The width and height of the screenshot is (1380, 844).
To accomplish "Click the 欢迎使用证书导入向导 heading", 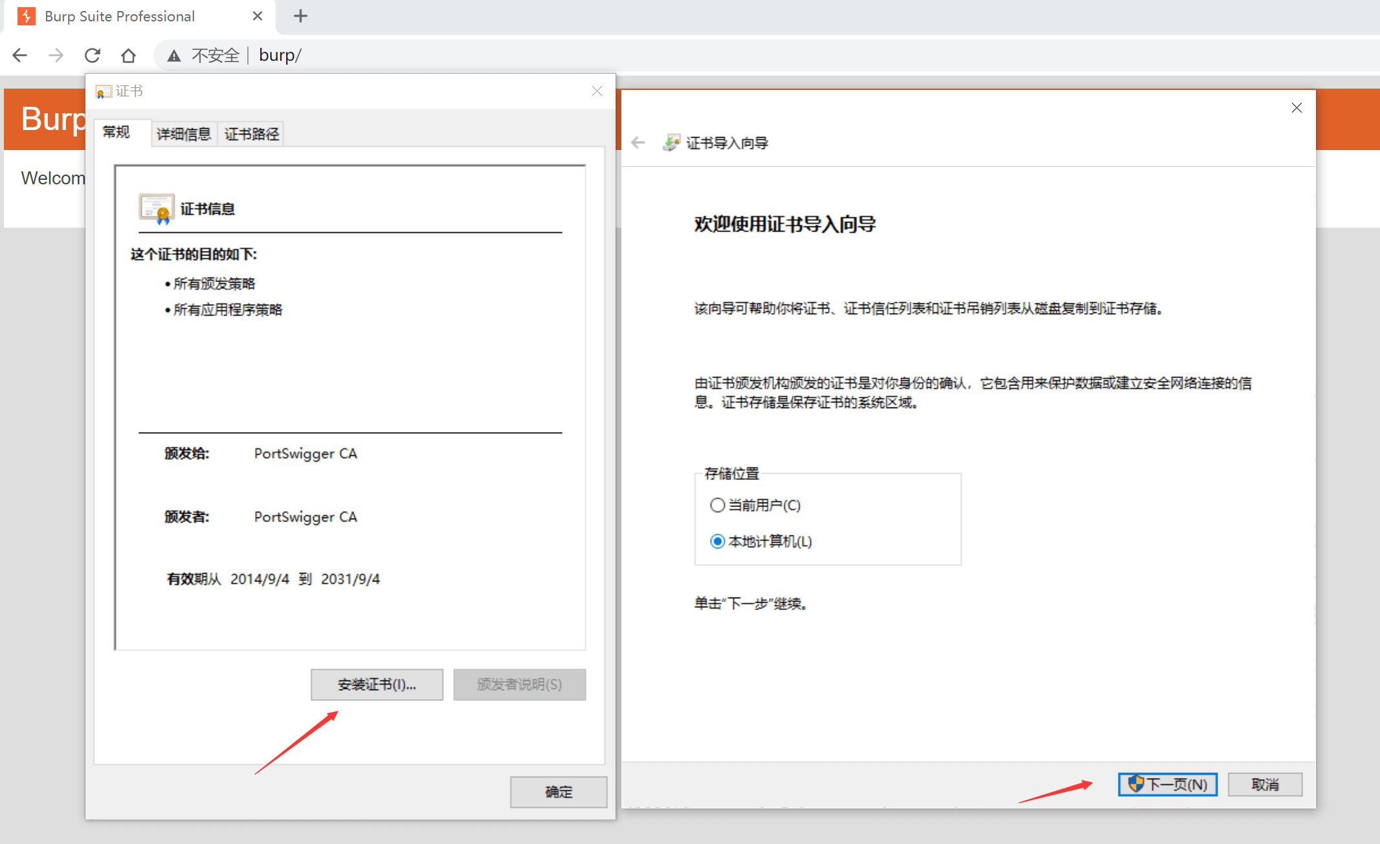I will click(x=785, y=224).
